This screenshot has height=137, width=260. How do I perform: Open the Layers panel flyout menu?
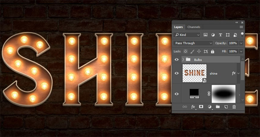[241, 27]
